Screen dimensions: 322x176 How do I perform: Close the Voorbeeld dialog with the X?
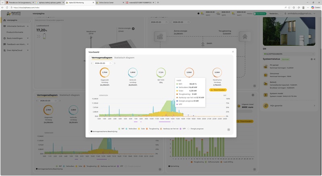233,52
